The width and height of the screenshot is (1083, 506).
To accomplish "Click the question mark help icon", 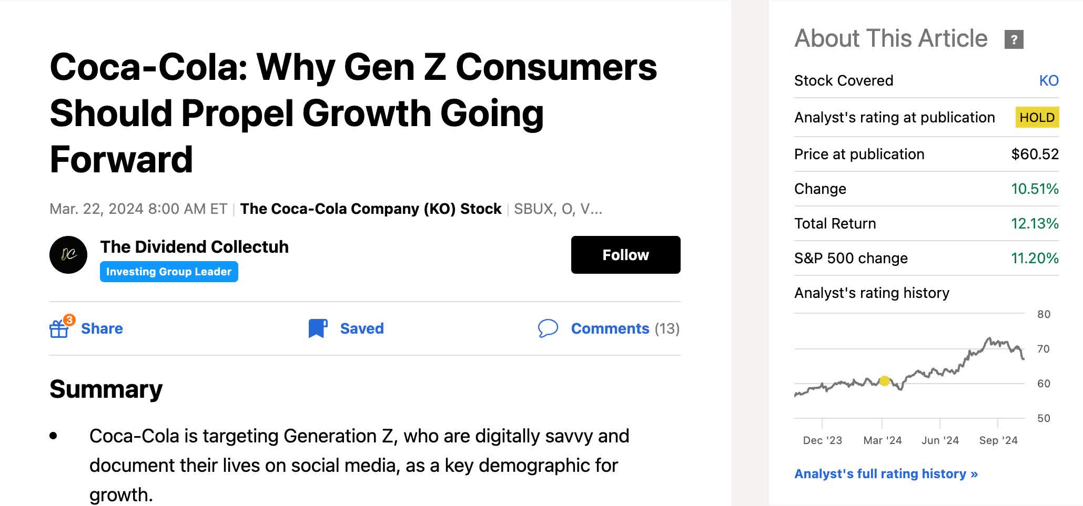I will (x=1014, y=39).
